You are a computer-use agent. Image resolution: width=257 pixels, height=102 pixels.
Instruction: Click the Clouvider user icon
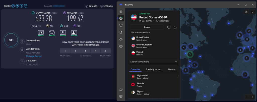[x=22, y=62]
